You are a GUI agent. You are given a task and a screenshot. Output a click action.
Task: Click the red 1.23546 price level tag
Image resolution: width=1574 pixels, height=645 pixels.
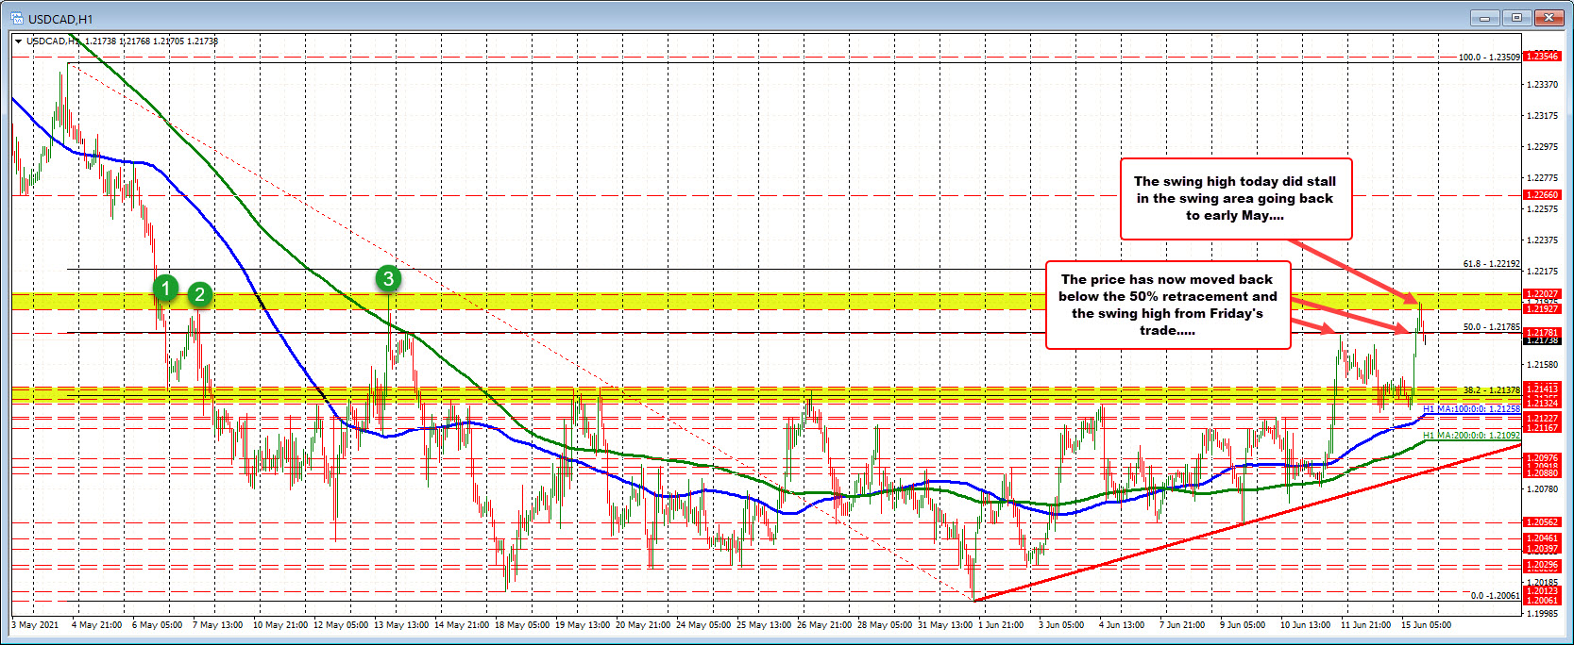(x=1543, y=57)
